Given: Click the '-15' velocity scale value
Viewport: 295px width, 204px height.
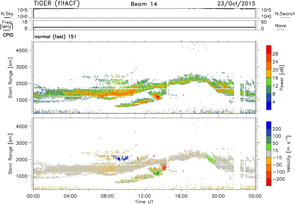Looking at the screenshot, I should coord(277,158).
